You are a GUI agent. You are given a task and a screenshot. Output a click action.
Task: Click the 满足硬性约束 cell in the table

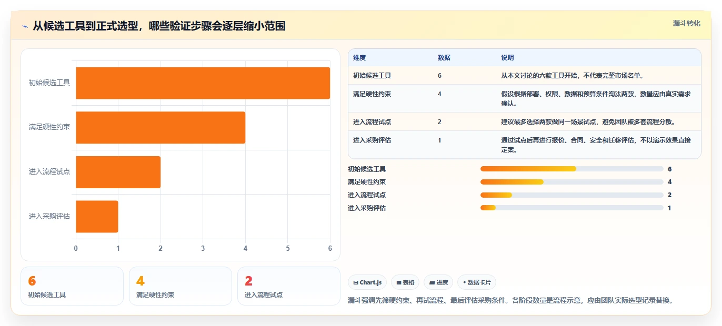click(372, 94)
